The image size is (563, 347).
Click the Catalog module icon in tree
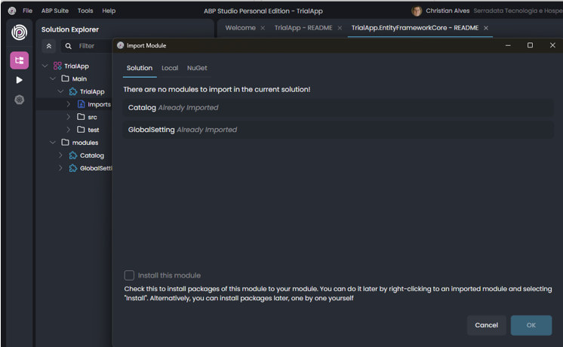point(73,155)
